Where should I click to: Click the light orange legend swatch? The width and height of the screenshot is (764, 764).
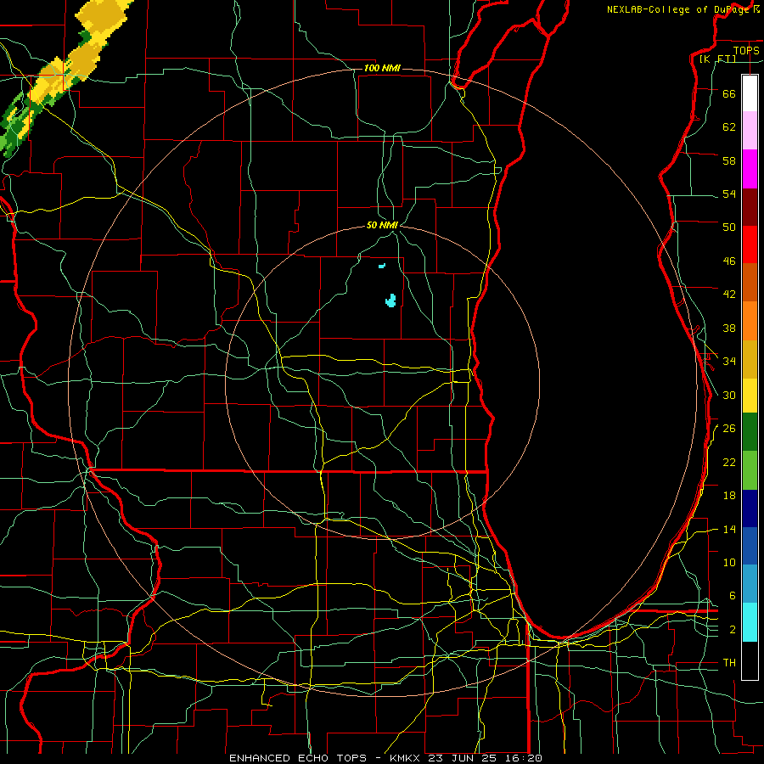[750, 321]
